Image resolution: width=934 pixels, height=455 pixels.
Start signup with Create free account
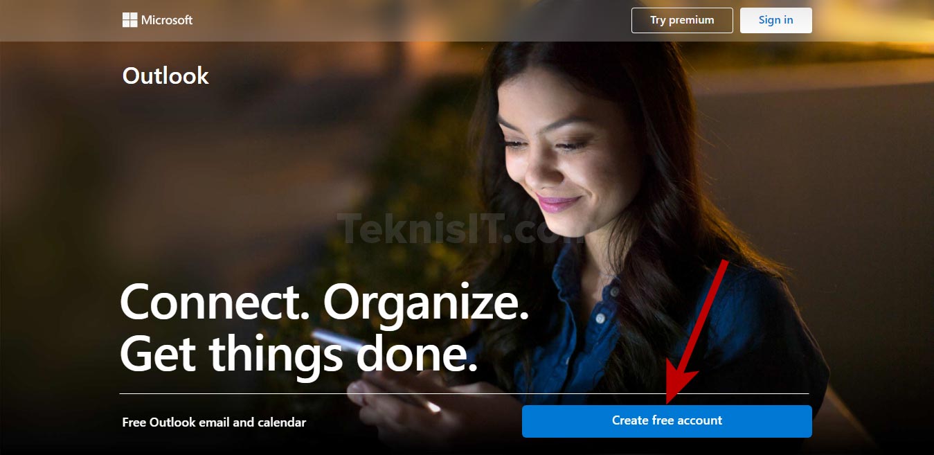click(x=667, y=421)
